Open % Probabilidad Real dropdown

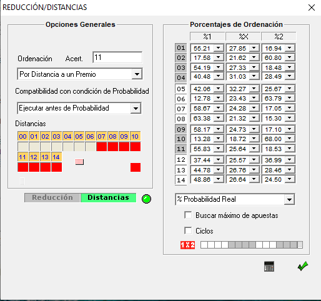click(289, 200)
